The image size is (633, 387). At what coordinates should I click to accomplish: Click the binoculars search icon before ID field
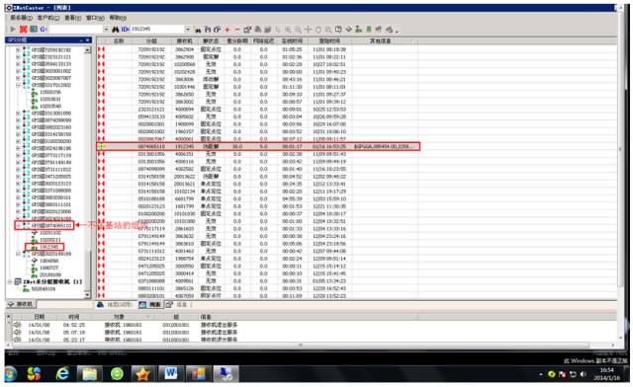click(x=116, y=30)
